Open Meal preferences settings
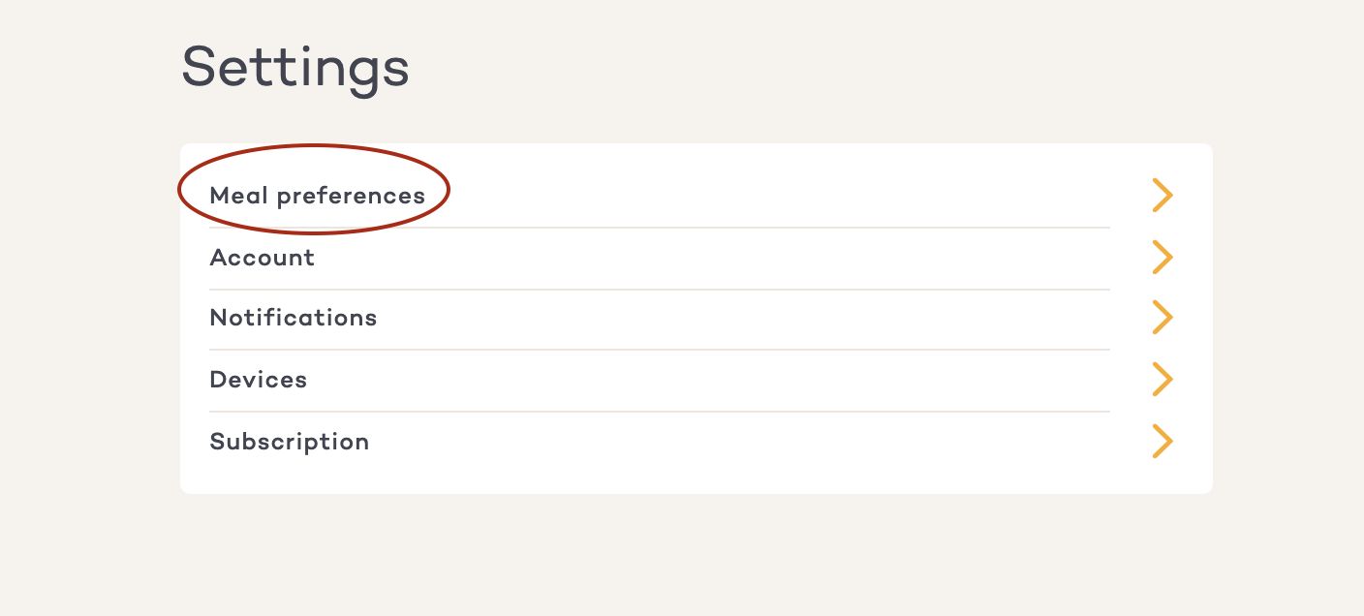The height and width of the screenshot is (616, 1364). 317,196
